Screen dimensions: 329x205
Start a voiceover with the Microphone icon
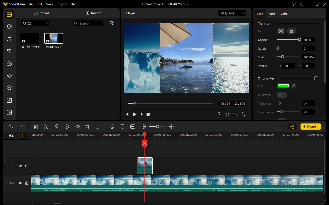[112, 126]
